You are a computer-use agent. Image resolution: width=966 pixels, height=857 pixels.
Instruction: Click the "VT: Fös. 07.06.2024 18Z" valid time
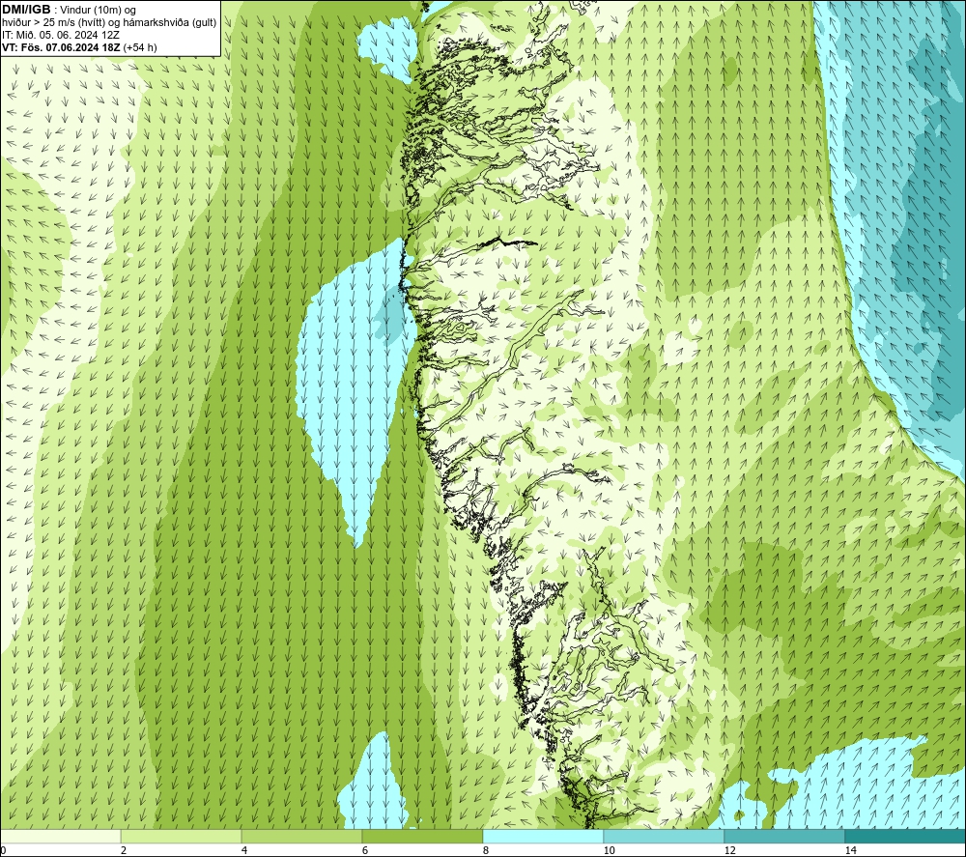[x=62, y=47]
